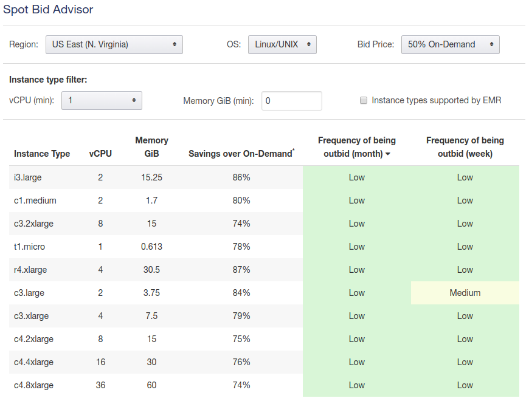Click the Instance Type column header
This screenshot has height=401, width=529.
[x=42, y=154]
